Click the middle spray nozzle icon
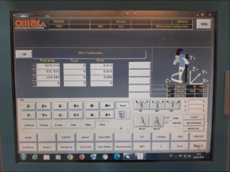 (x=157, y=105)
